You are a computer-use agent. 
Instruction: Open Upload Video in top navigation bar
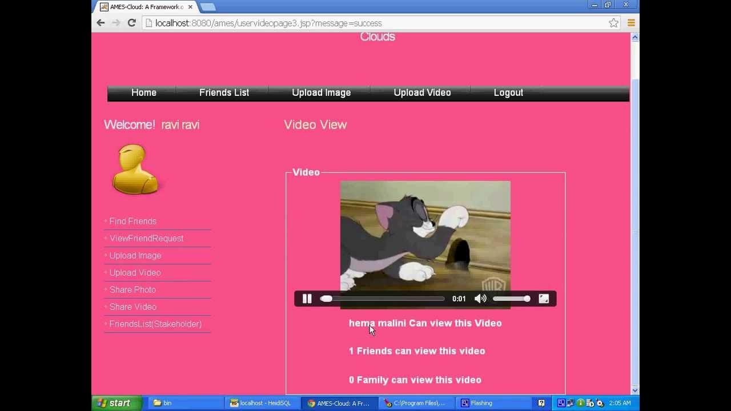click(422, 92)
